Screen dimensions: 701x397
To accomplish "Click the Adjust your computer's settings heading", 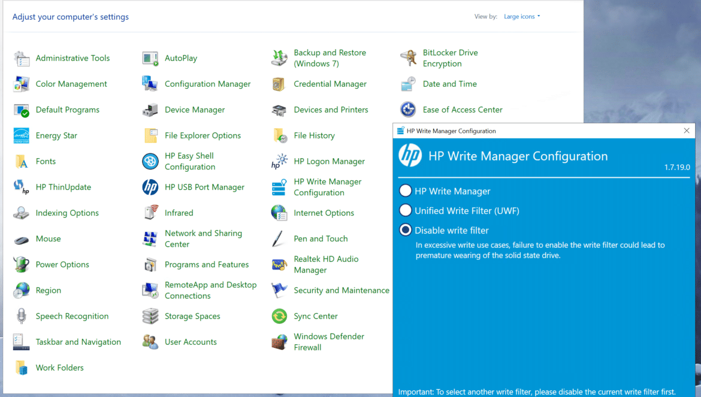I will (71, 17).
